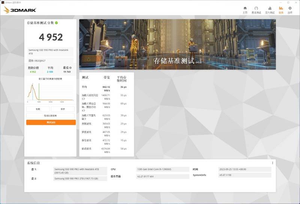Click the info icon beside 最佳 score
The image size is (300, 204).
(70, 68)
